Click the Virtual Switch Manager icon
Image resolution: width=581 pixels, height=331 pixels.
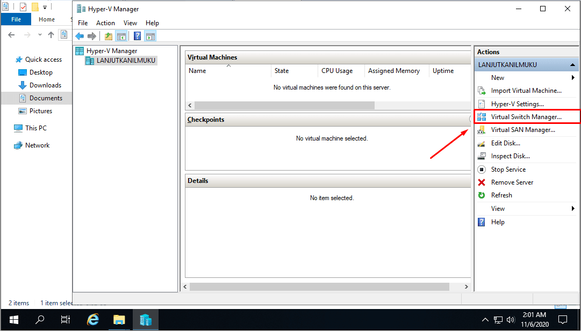[482, 117]
